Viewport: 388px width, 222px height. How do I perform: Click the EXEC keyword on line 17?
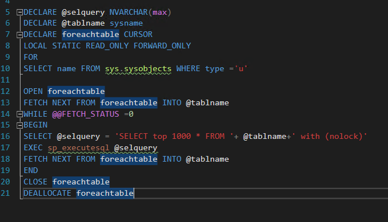pyautogui.click(x=33, y=148)
